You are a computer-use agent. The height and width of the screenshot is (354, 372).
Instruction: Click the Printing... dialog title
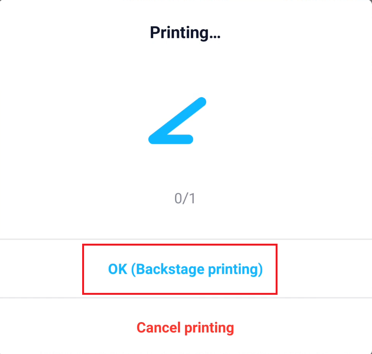click(185, 33)
